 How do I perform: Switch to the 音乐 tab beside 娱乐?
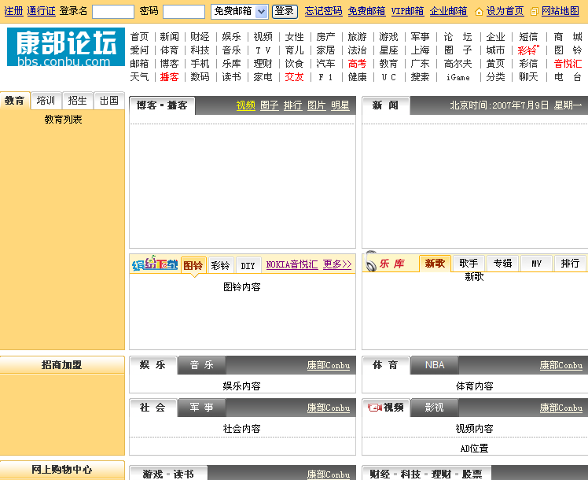pyautogui.click(x=202, y=365)
